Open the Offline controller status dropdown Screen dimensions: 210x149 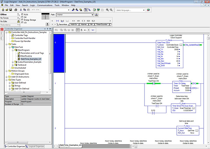tap(18, 14)
